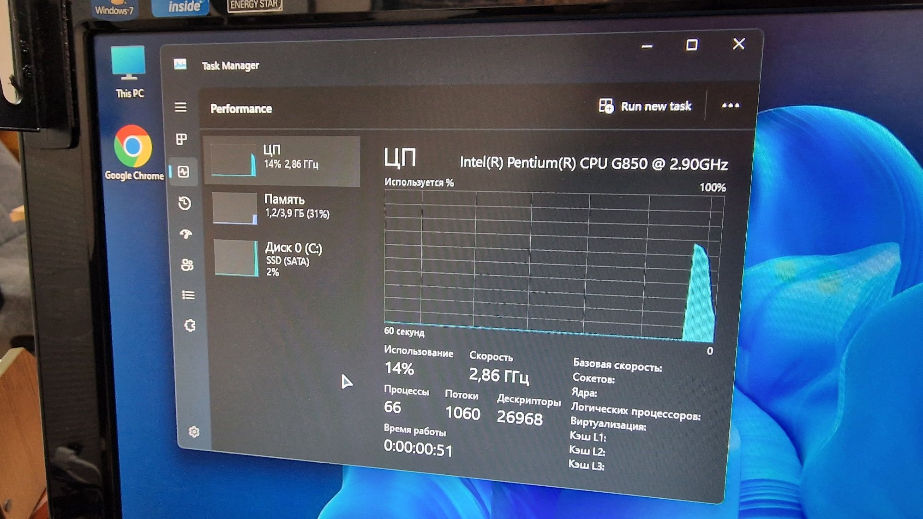Open Task Manager settings gear
Viewport: 923px width, 519px height.
tap(194, 432)
